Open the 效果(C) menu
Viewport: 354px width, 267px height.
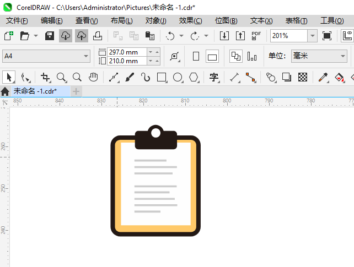point(191,21)
